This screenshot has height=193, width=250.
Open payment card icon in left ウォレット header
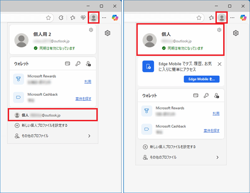(x=68, y=64)
